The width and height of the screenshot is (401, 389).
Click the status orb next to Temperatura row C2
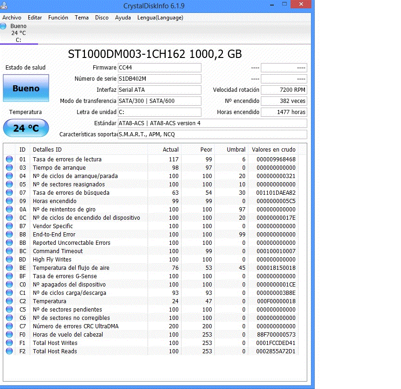pos(9,301)
